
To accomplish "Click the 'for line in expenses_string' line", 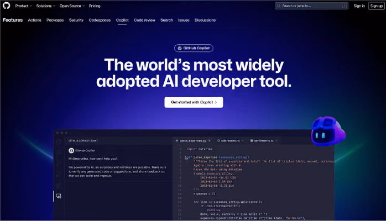I will pos(228,202).
